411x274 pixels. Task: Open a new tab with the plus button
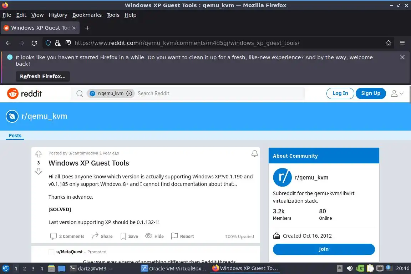(87, 28)
